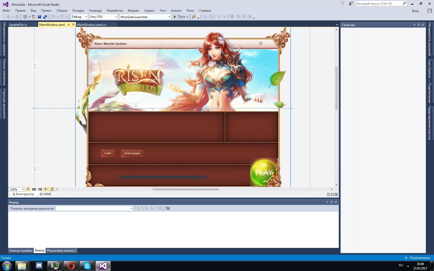Click the Windows Start button
Image resolution: width=434 pixels, height=271 pixels.
coord(7,266)
